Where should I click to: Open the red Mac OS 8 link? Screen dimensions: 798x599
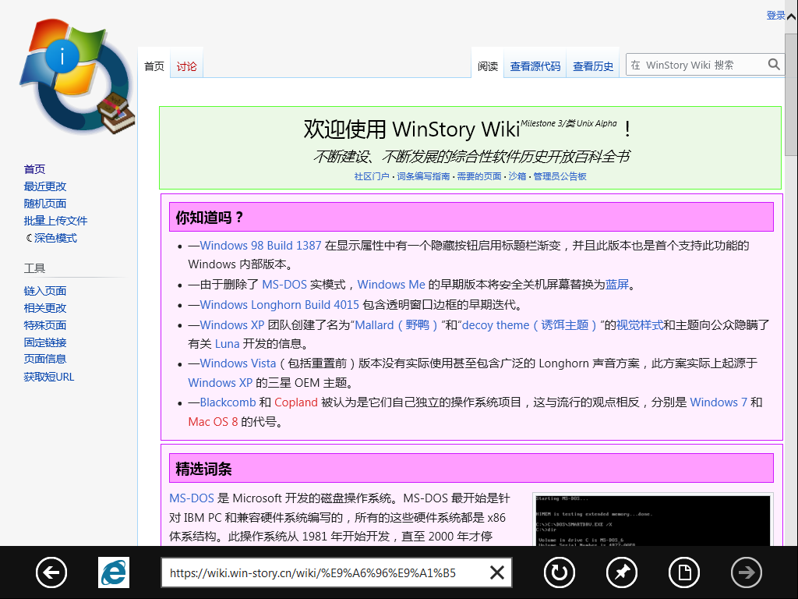click(x=213, y=422)
